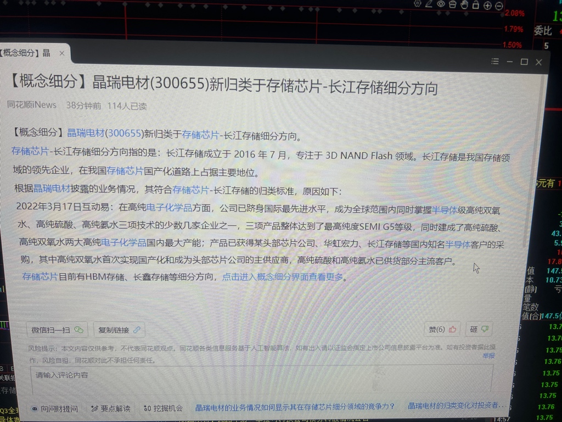Toggle the eye visibility icon in chart toolbar
This screenshot has height=422, width=562.
coord(441,4)
